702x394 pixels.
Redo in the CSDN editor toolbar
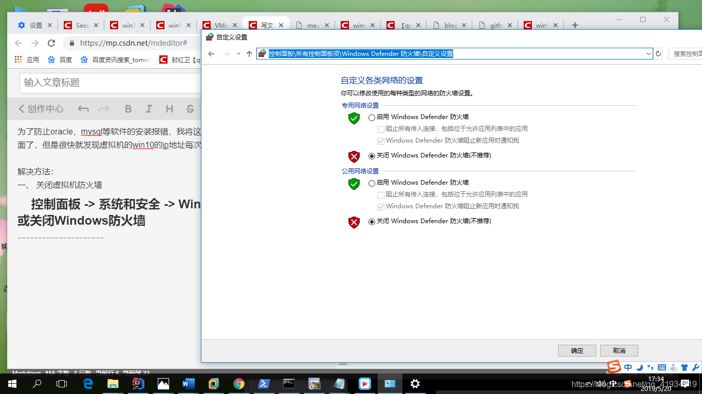click(104, 109)
